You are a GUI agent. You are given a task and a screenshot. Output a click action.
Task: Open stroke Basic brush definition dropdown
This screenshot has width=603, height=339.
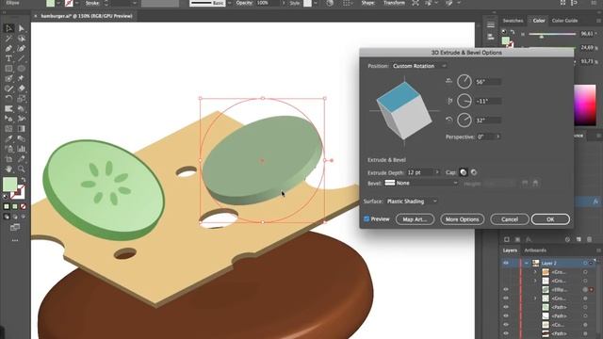coord(230,3)
